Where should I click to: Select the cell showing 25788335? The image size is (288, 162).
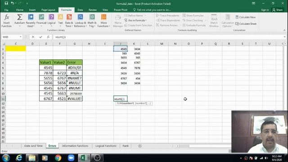(74, 94)
